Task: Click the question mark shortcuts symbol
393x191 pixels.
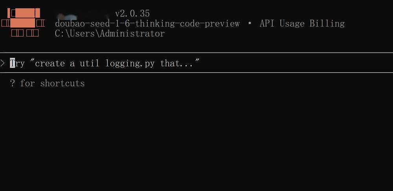Action: [x=12, y=83]
